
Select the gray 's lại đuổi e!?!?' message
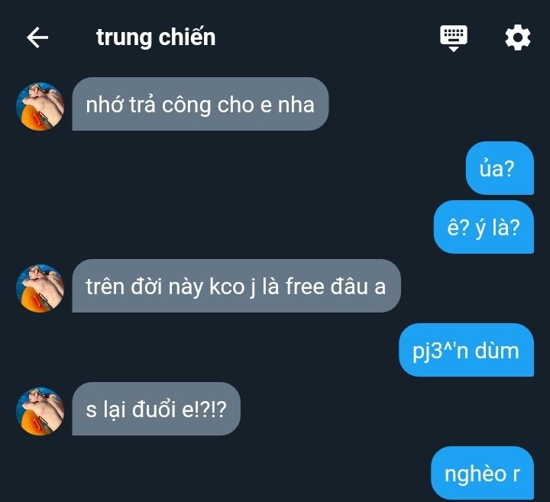[156, 409]
